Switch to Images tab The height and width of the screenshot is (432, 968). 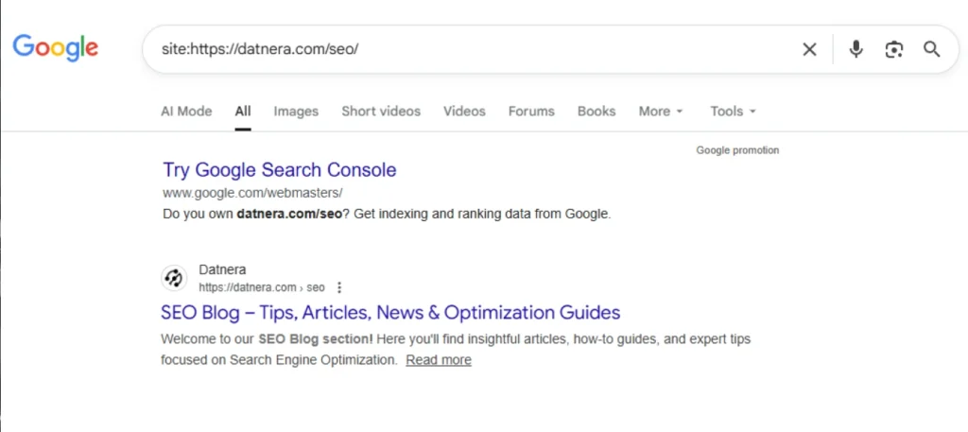[x=296, y=112]
